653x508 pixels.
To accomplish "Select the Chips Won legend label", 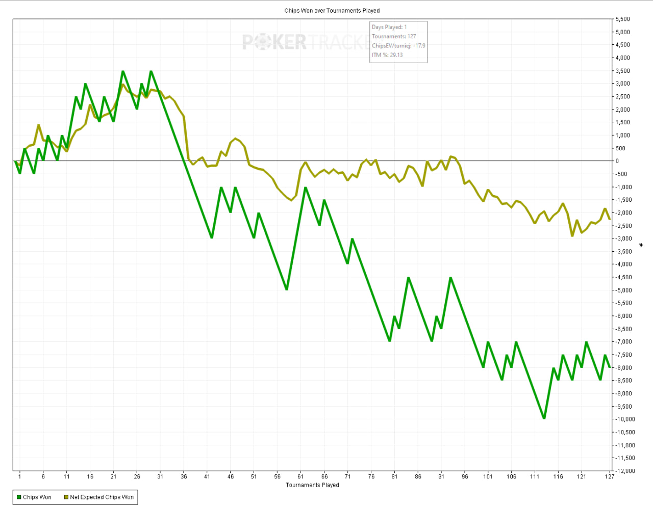I will point(37,497).
